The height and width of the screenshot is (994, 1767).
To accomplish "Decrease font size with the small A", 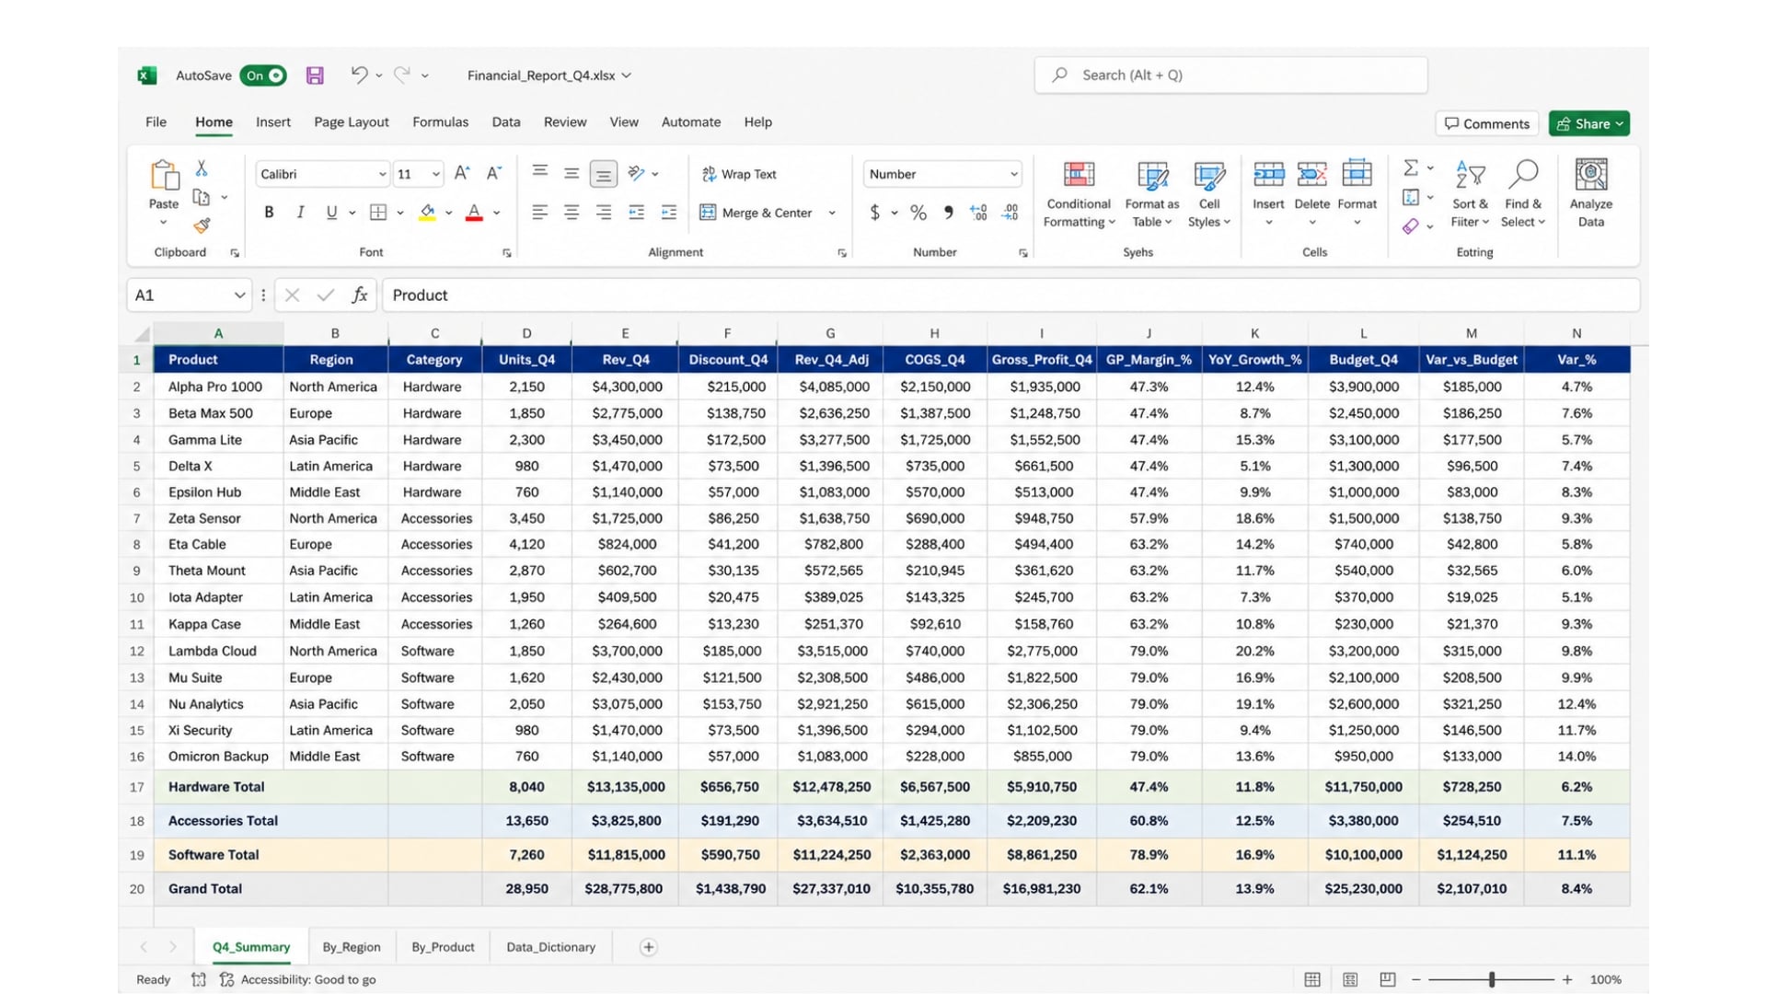I will coord(494,173).
